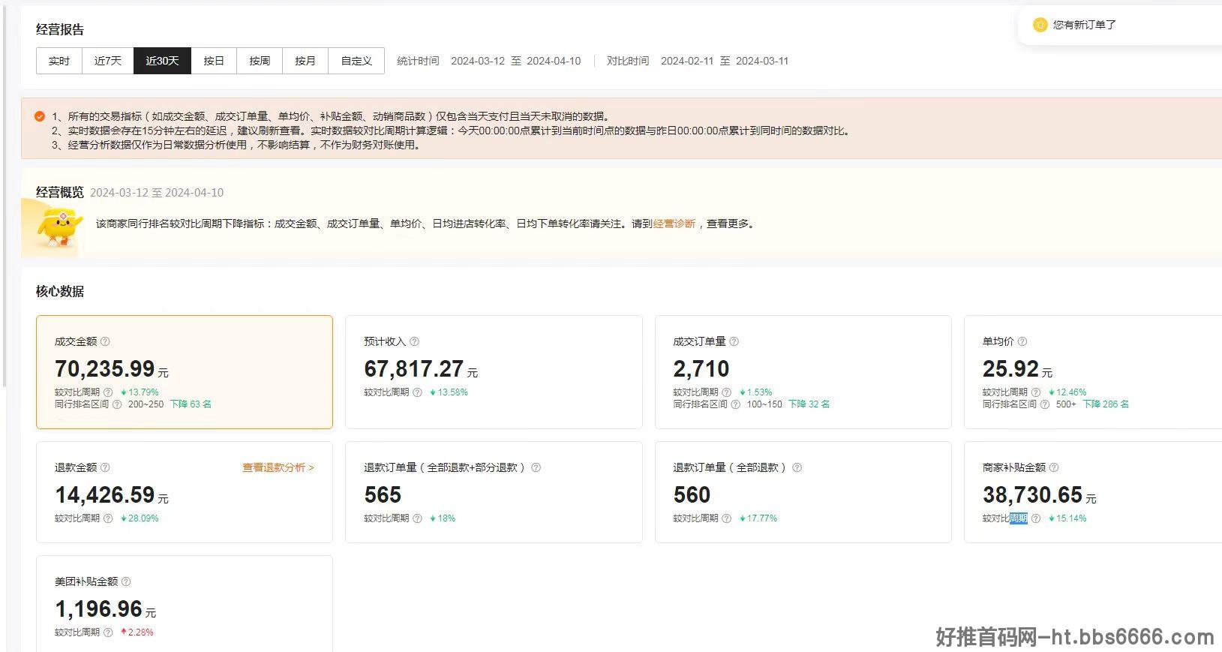Click help icon next to 退款金额
Viewport: 1222px width, 652px height.
pyautogui.click(x=105, y=467)
